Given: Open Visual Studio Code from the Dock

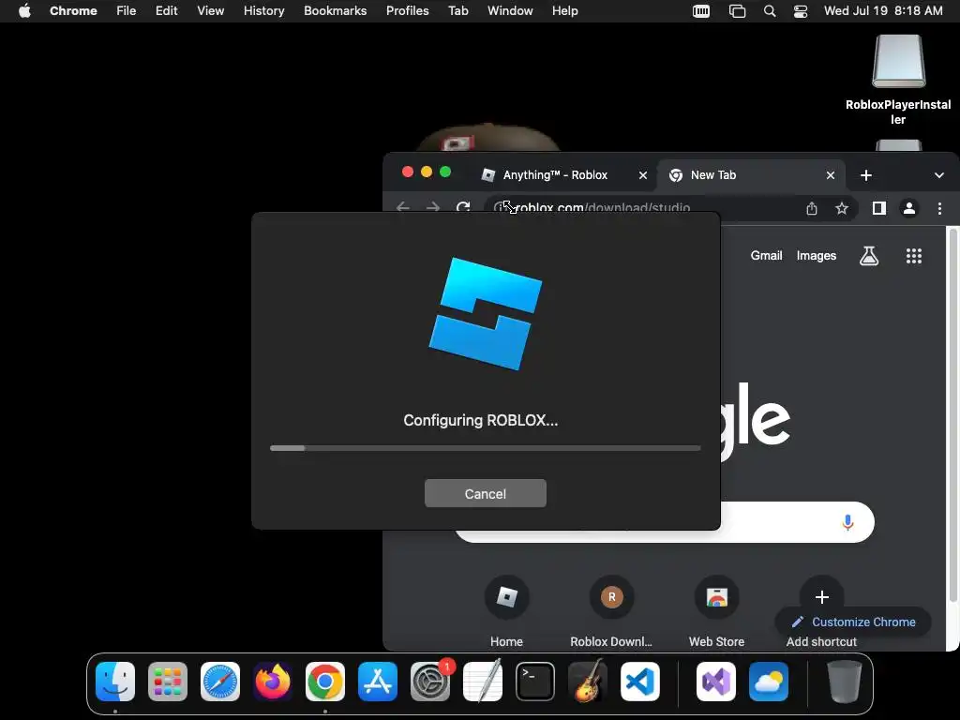Looking at the screenshot, I should [639, 682].
